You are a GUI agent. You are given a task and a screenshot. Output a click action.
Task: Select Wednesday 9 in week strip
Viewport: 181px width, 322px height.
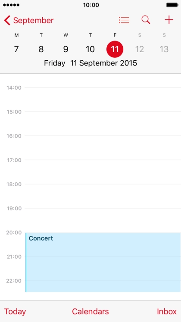(x=66, y=49)
